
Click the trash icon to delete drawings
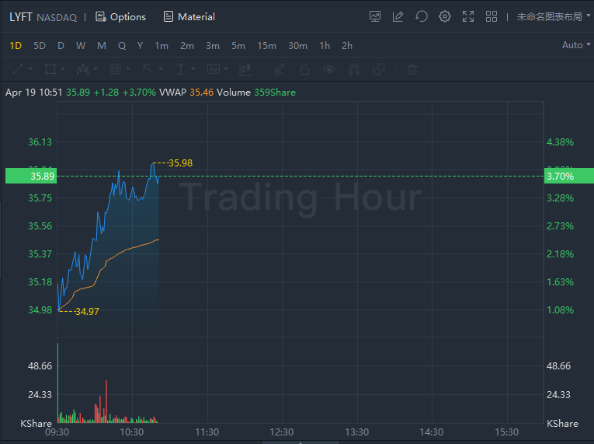[412, 69]
